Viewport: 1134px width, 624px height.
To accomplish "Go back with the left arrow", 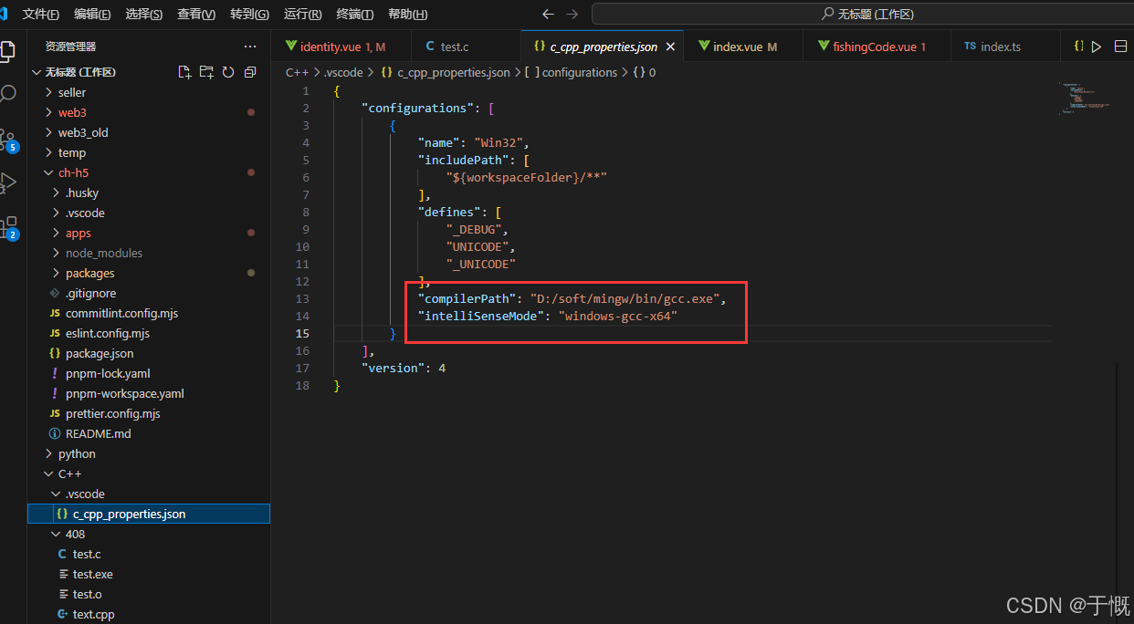I will coord(548,14).
